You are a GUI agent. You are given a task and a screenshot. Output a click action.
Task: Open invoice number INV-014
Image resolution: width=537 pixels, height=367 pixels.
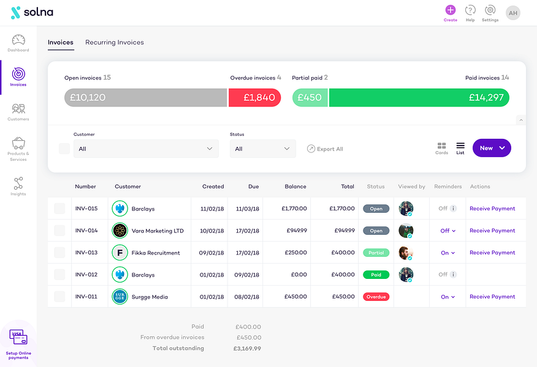tap(86, 231)
